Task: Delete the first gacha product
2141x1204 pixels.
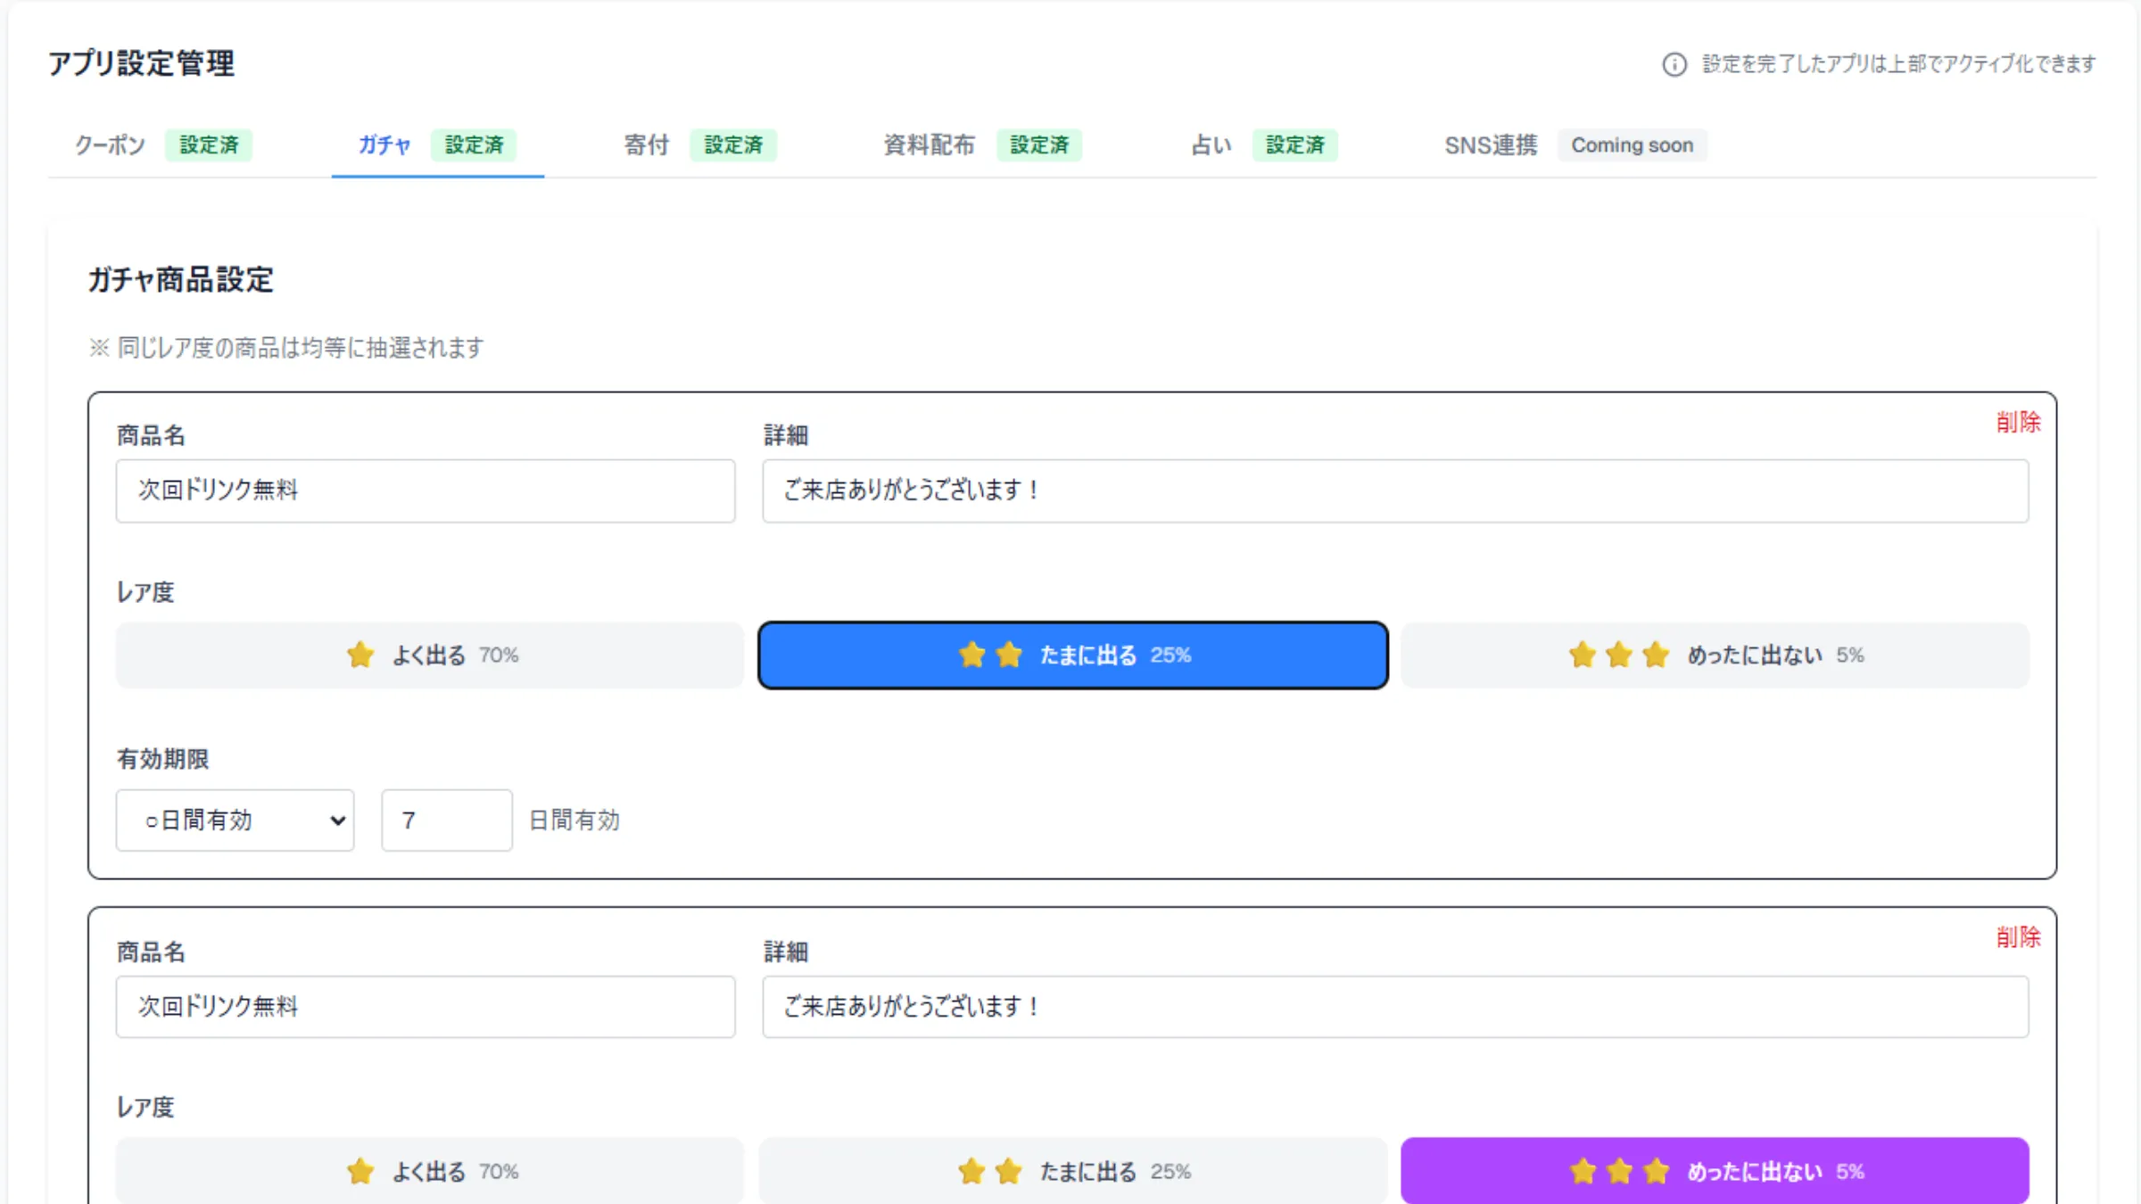Action: (2018, 422)
